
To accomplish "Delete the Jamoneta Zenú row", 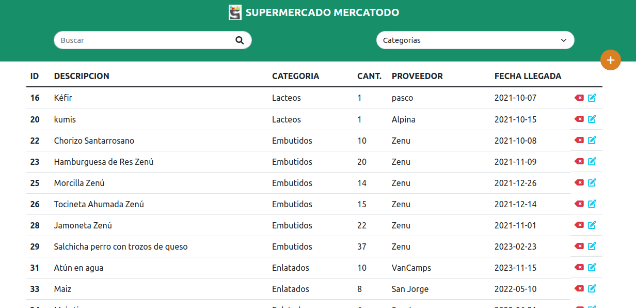I will click(579, 225).
